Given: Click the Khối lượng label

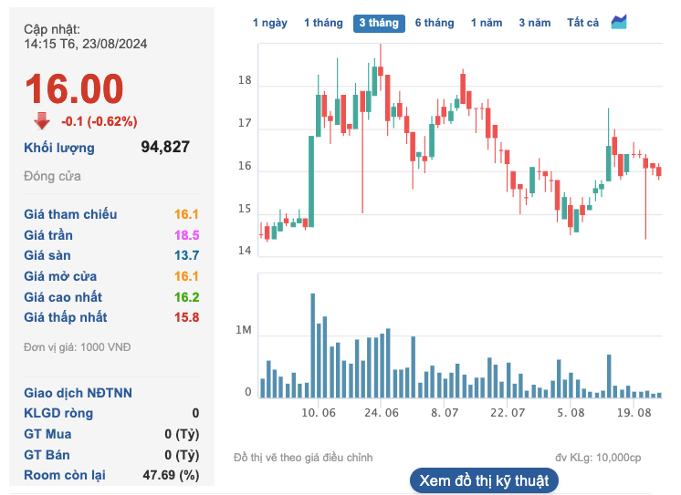Looking at the screenshot, I should pos(59,148).
